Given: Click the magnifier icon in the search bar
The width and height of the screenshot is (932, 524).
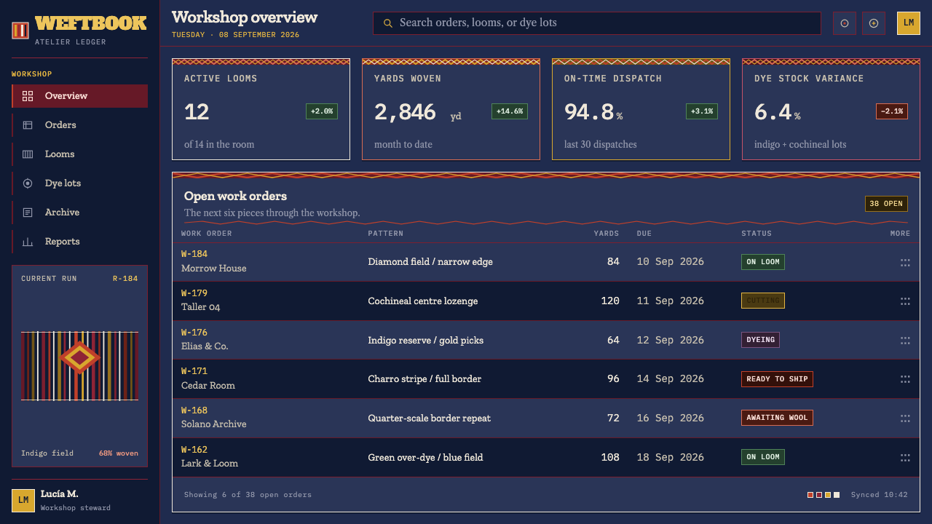Looking at the screenshot, I should coord(388,23).
